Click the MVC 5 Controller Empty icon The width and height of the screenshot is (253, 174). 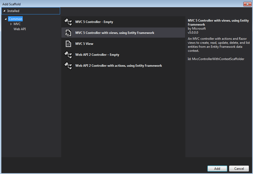pos(68,22)
